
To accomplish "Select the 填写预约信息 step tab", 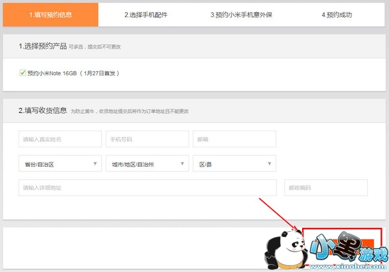I will (x=51, y=15).
